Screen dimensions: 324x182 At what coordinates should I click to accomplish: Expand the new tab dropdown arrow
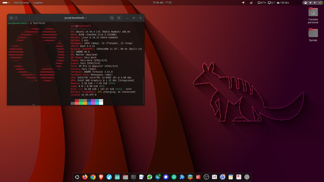(x=16, y=18)
